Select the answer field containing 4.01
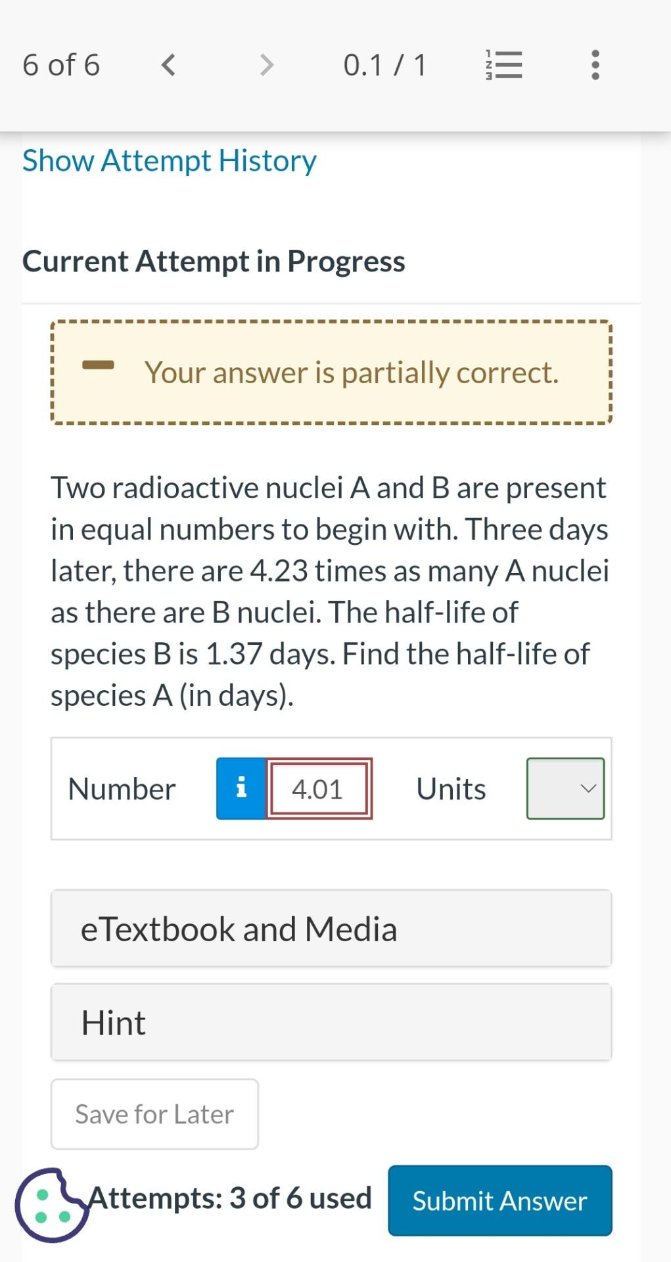671x1262 pixels. click(x=318, y=788)
